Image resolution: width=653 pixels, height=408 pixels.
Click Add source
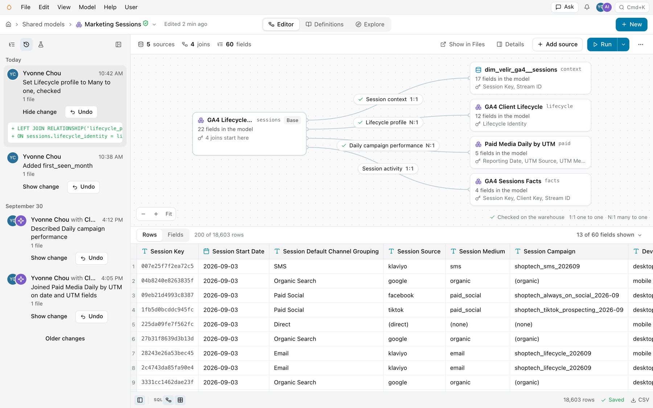pos(558,44)
